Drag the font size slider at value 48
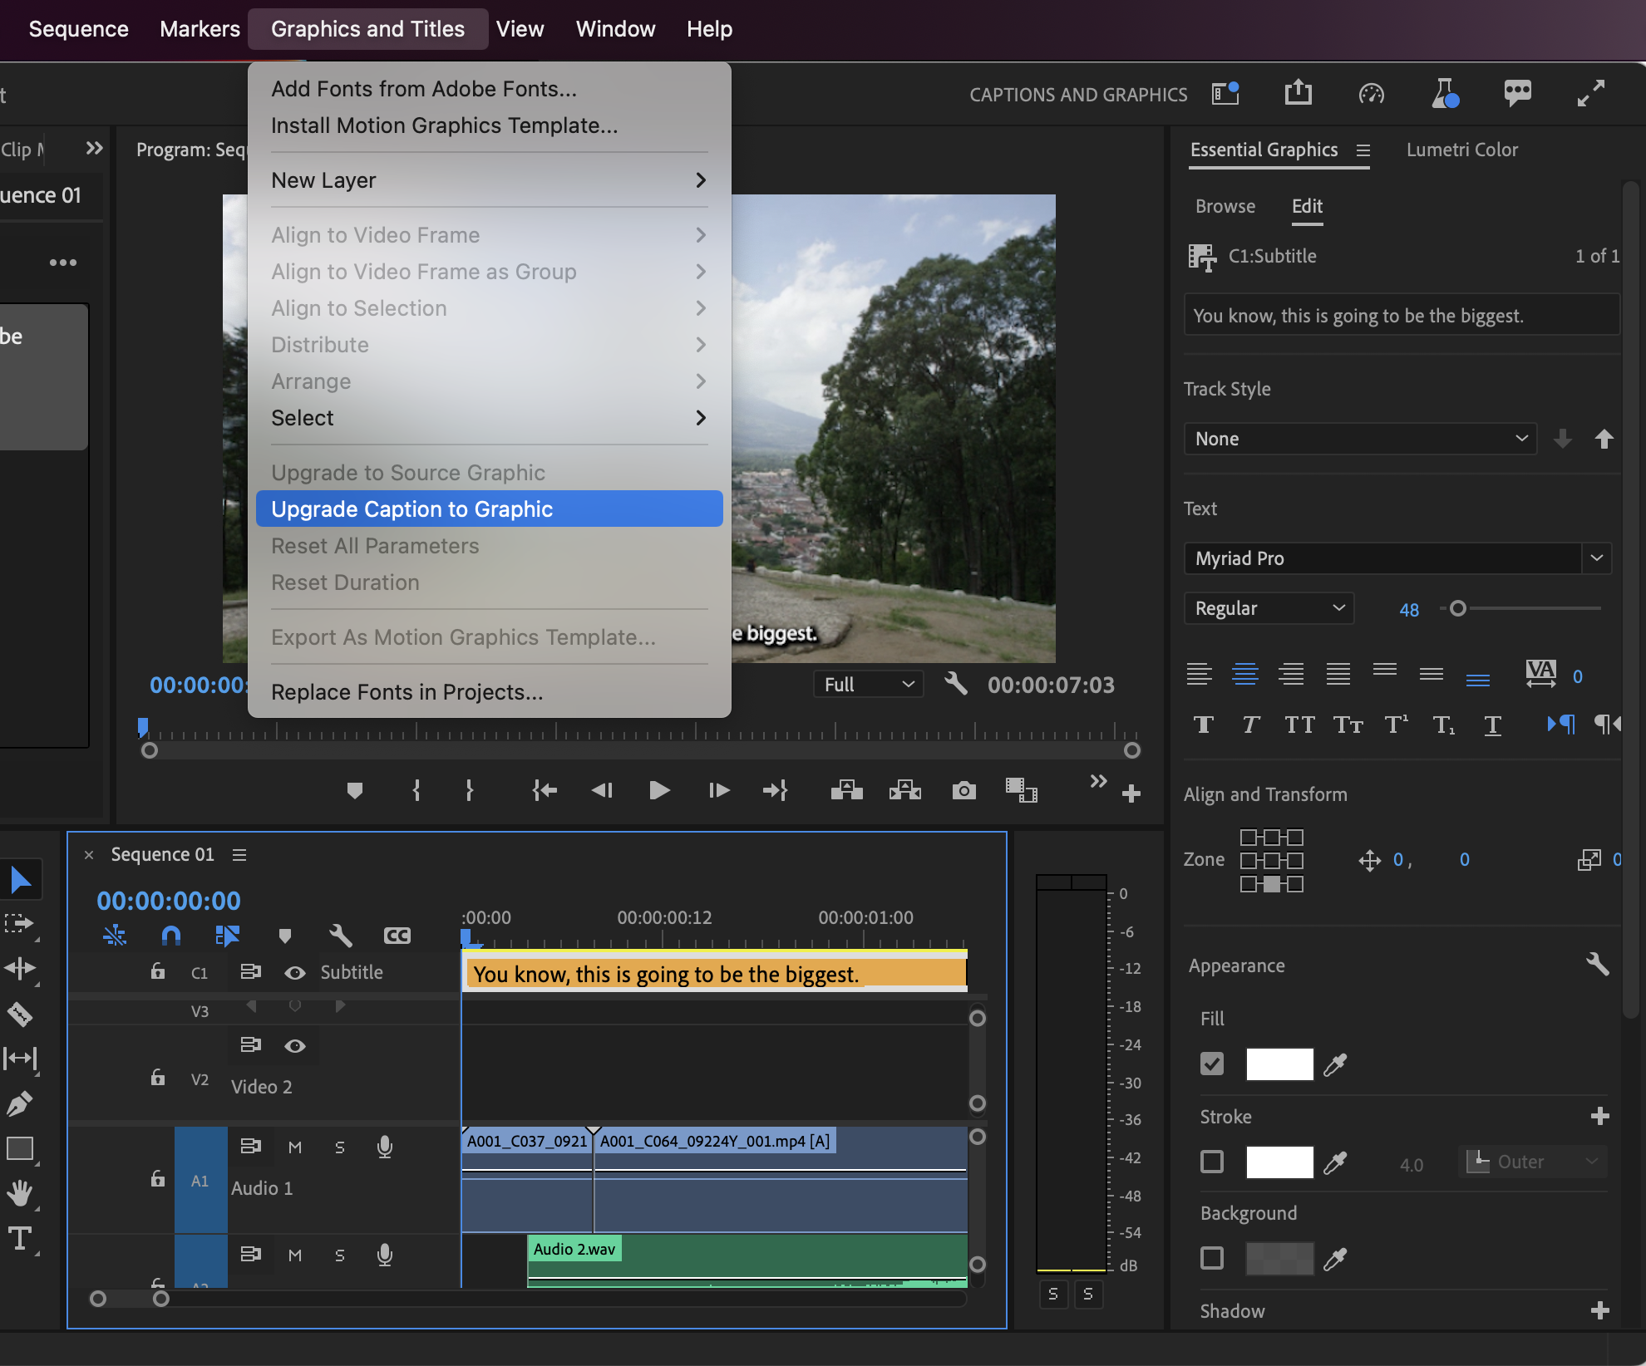 click(1460, 608)
